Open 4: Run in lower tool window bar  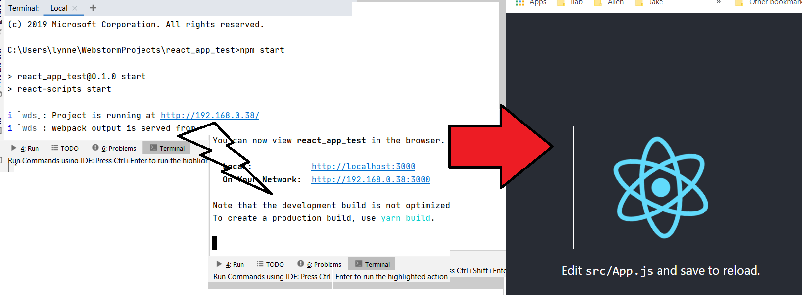(x=231, y=264)
